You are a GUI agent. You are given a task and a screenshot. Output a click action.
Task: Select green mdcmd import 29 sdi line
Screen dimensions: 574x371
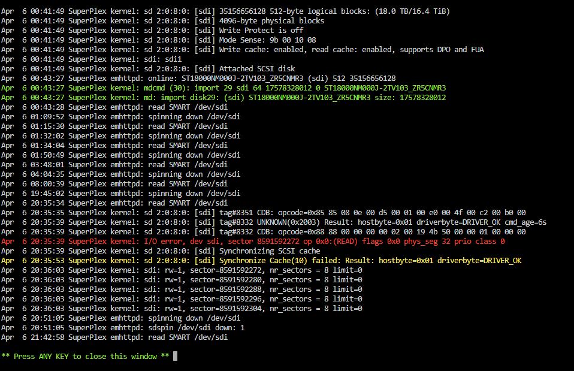tap(223, 88)
